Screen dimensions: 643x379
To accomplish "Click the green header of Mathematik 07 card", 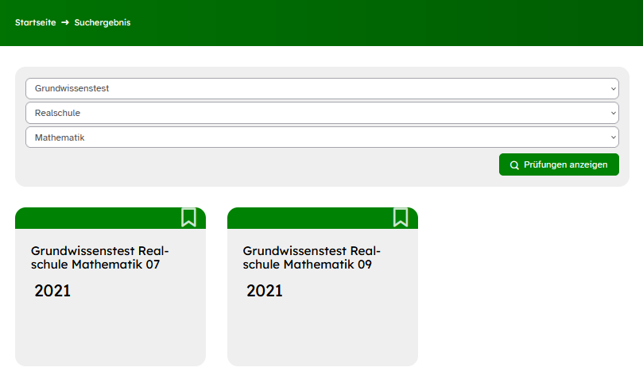I will click(95, 218).
